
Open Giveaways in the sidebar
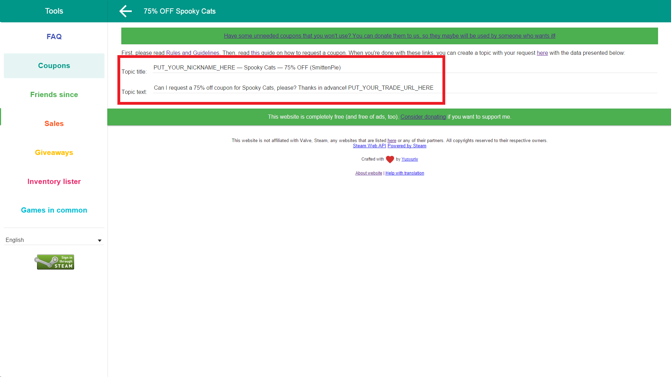click(x=54, y=153)
